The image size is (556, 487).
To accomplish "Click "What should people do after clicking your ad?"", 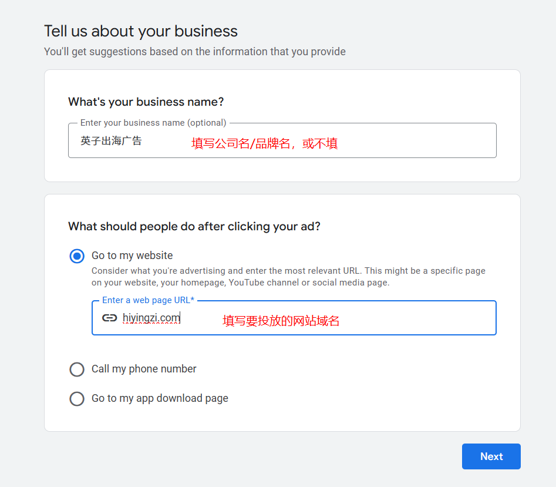I will pos(194,226).
